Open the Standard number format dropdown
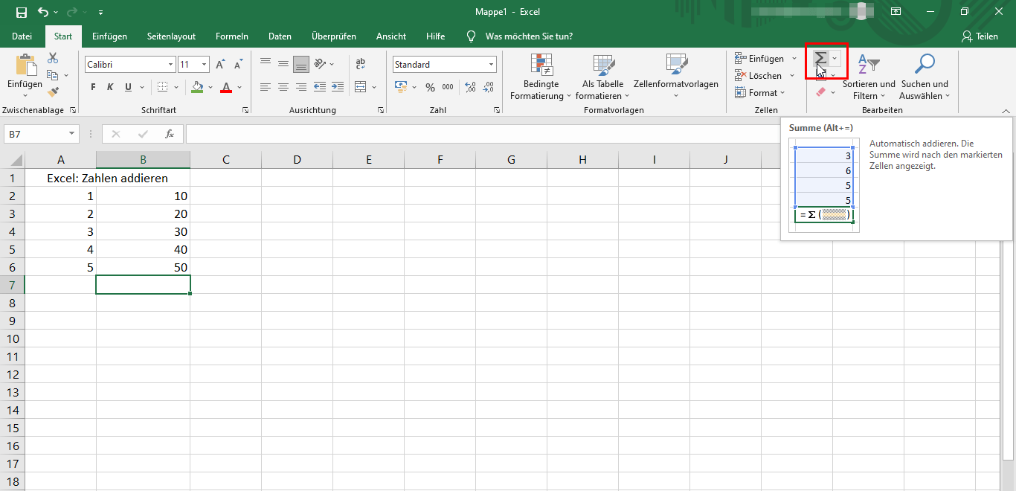 click(491, 65)
